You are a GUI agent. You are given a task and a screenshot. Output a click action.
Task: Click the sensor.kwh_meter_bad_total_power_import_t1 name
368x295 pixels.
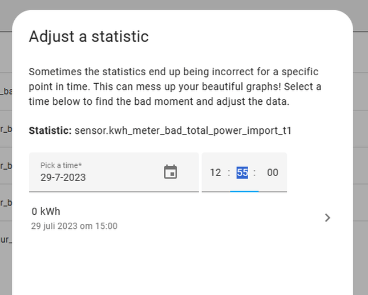[x=183, y=130]
